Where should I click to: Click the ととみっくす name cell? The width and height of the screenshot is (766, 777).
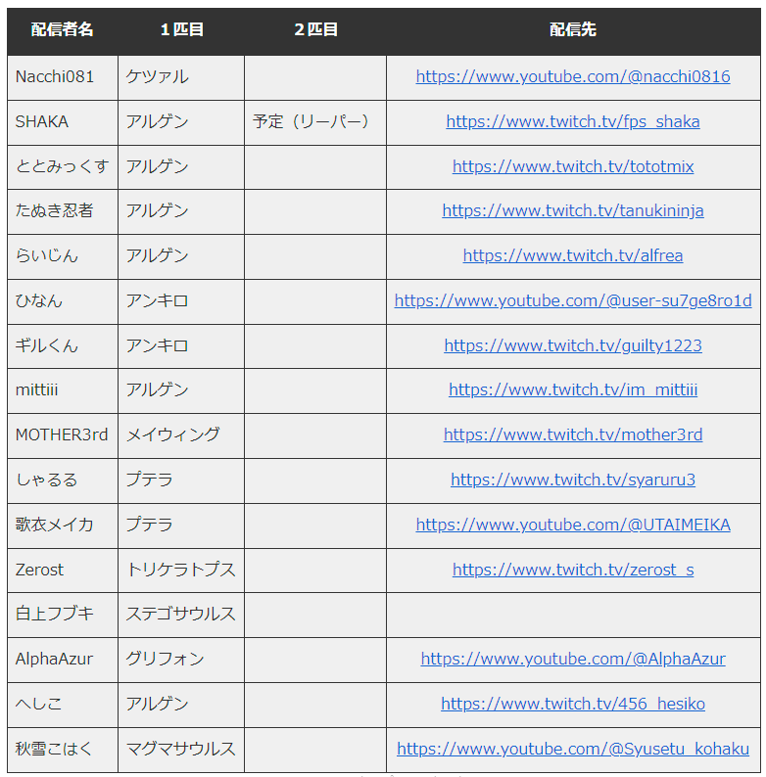click(63, 167)
